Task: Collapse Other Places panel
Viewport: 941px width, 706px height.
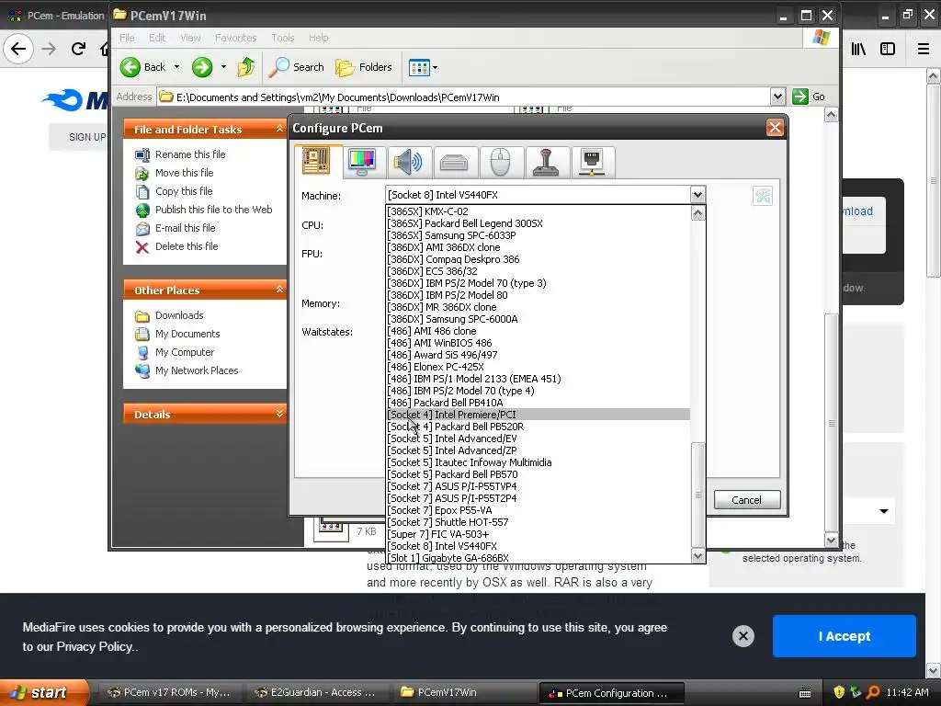Action: click(279, 290)
